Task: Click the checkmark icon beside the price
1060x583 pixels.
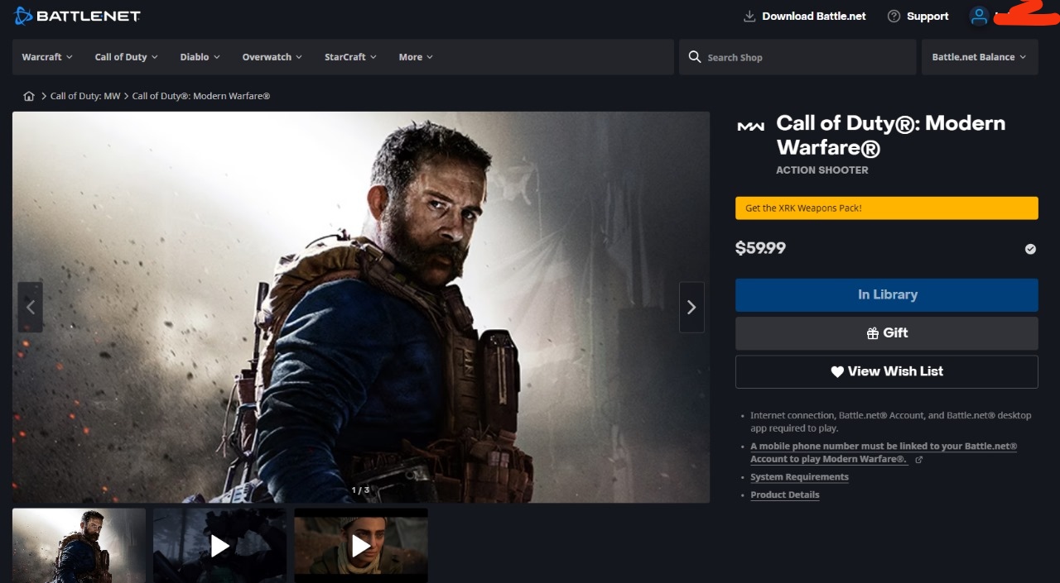Action: tap(1030, 249)
